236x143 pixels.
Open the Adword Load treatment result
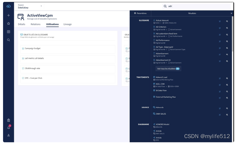click(162, 77)
